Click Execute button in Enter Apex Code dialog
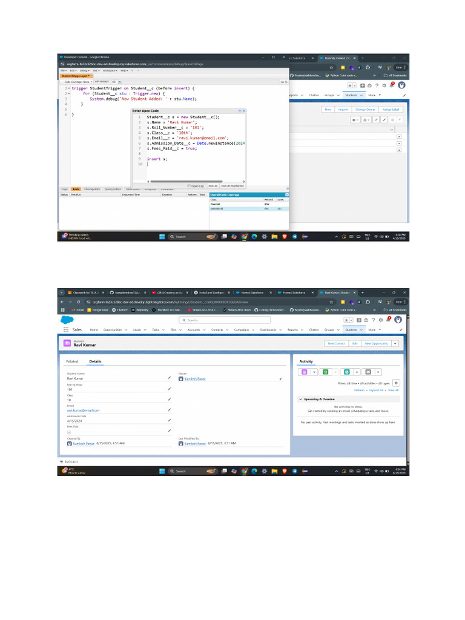The image size is (465, 620). pos(213,186)
